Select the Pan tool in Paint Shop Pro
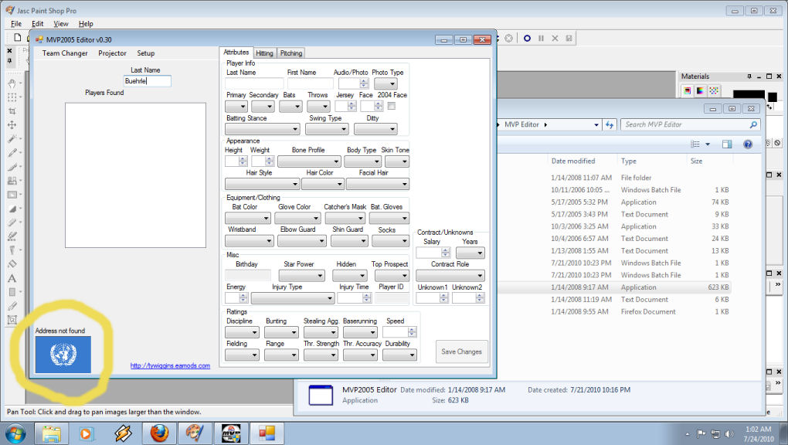 click(x=12, y=83)
